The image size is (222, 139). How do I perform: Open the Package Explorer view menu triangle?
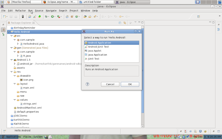(x=135, y=22)
